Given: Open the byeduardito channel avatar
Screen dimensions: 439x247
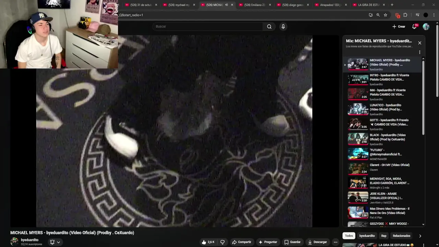Looking at the screenshot, I should coord(14,242).
